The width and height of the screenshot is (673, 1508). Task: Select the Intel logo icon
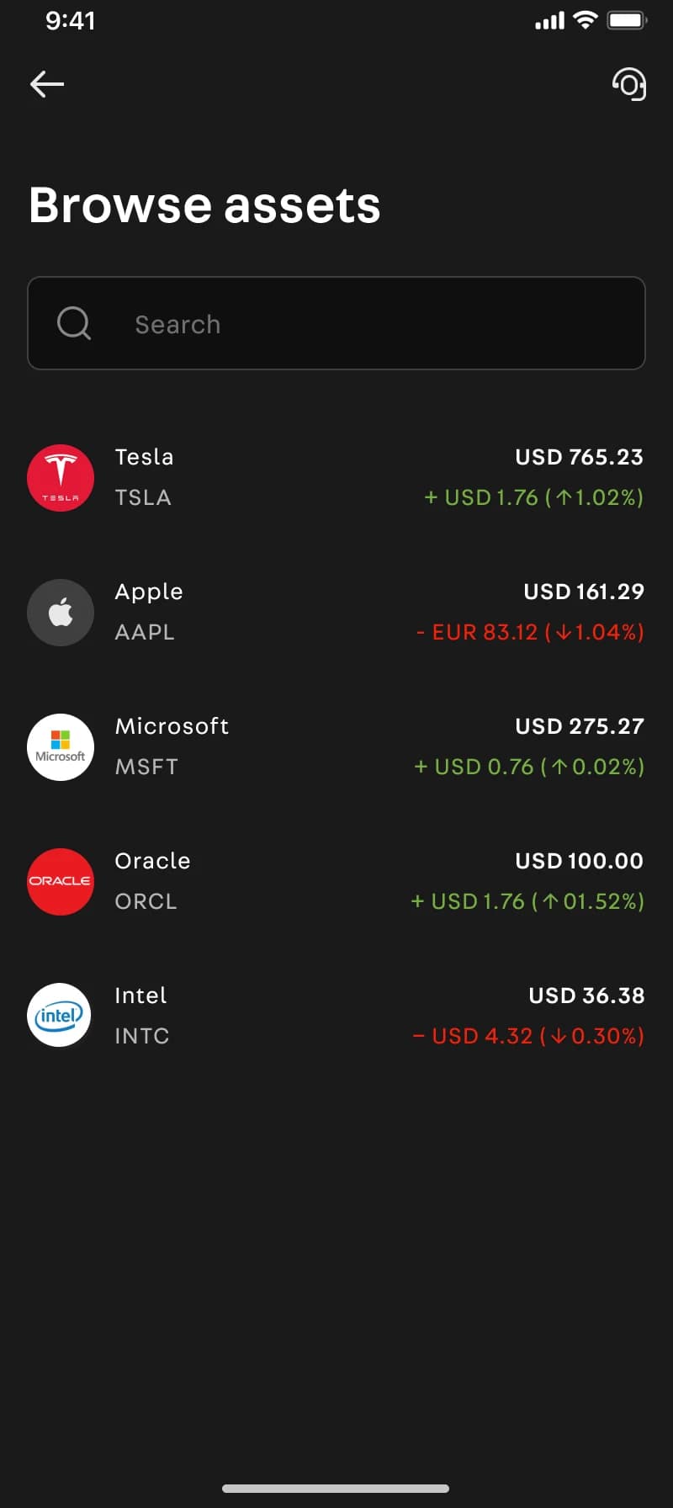click(59, 1015)
